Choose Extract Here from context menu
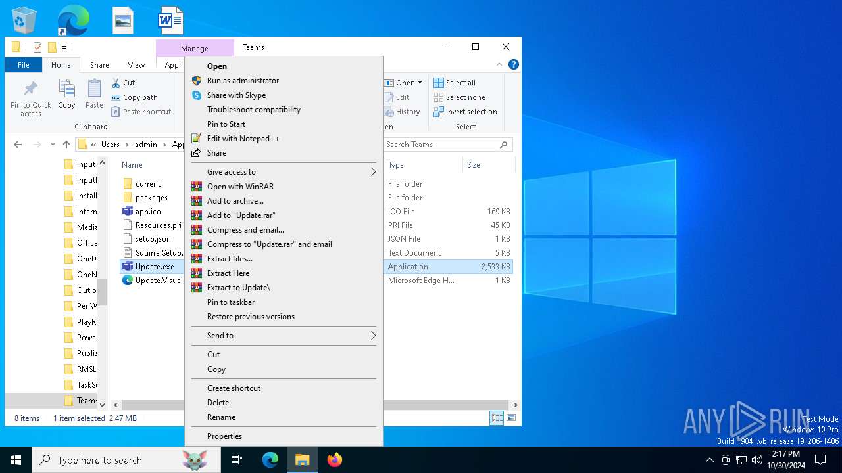Screen dimensions: 842x473 (x=284, y=273)
